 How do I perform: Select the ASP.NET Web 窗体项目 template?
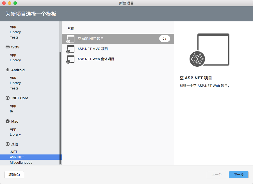point(118,59)
